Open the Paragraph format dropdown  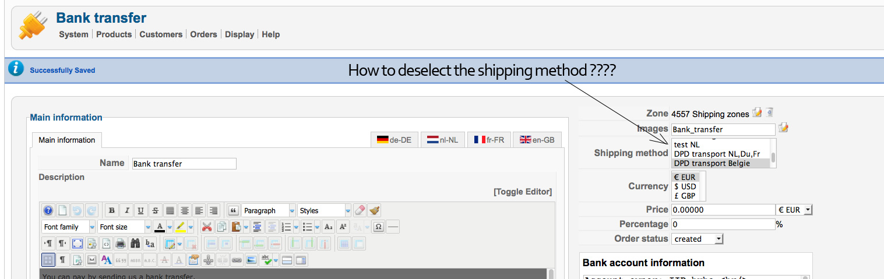[269, 211]
